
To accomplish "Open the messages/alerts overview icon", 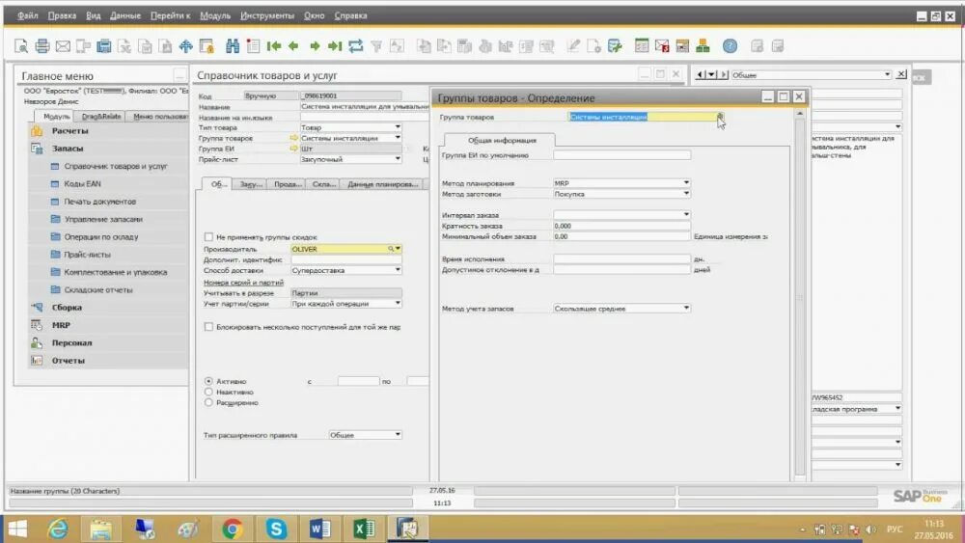I will [662, 46].
